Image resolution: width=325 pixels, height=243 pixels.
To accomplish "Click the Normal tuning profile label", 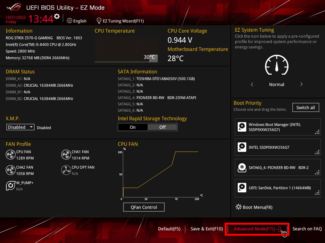I will point(276,84).
